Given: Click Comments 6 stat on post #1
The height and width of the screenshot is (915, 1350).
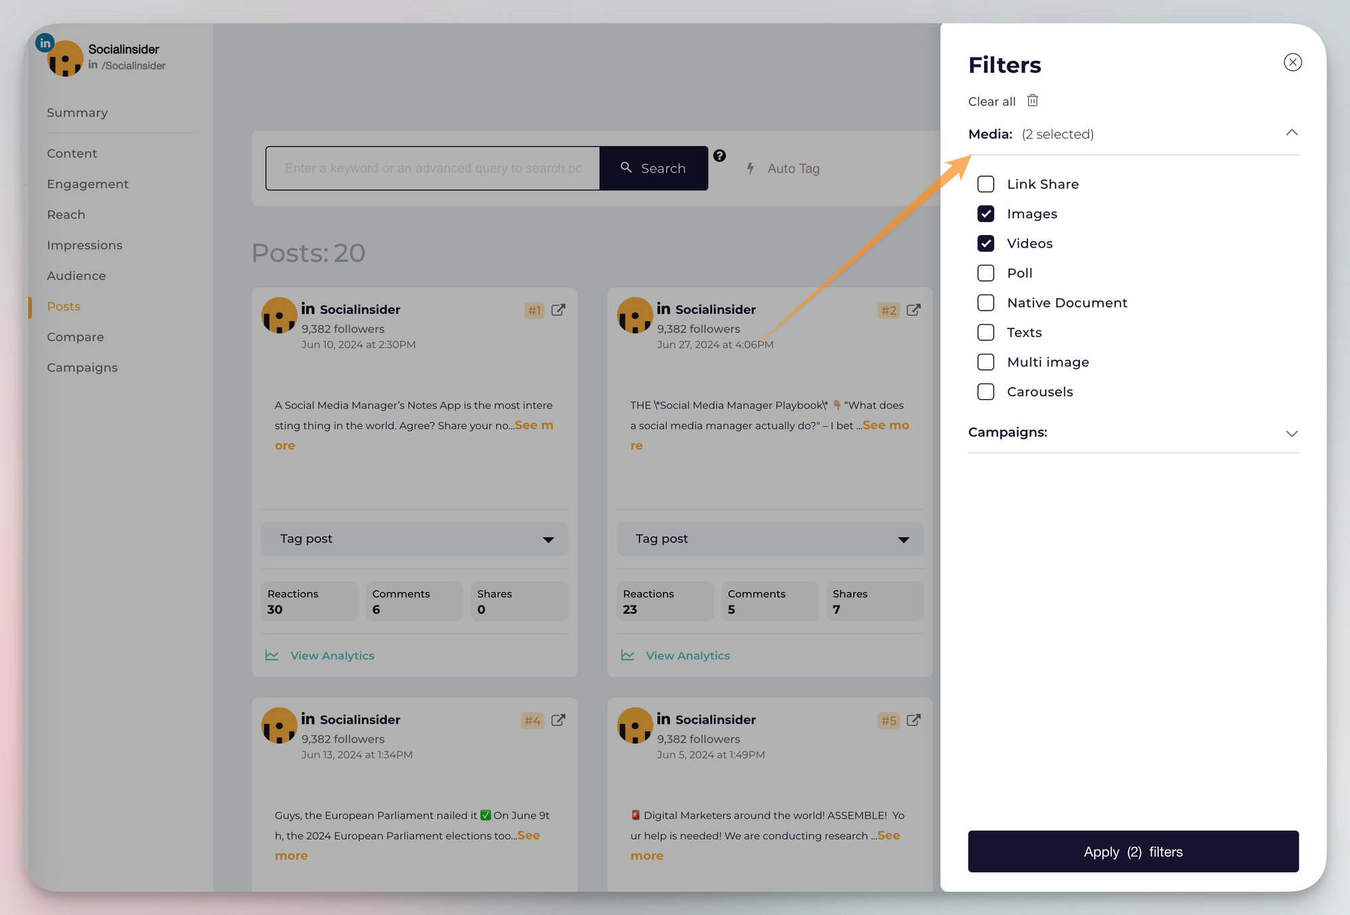Looking at the screenshot, I should 414,601.
